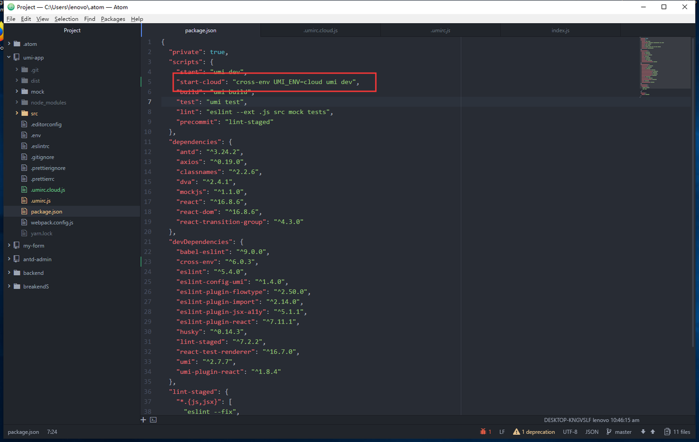Expand the backend folder chevron
699x442 pixels.
[x=9, y=273]
